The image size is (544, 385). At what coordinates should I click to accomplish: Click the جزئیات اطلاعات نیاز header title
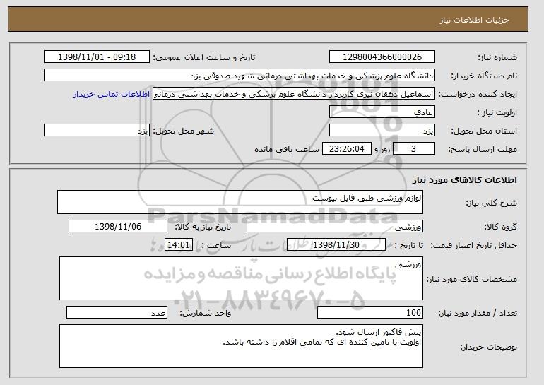[x=474, y=20]
